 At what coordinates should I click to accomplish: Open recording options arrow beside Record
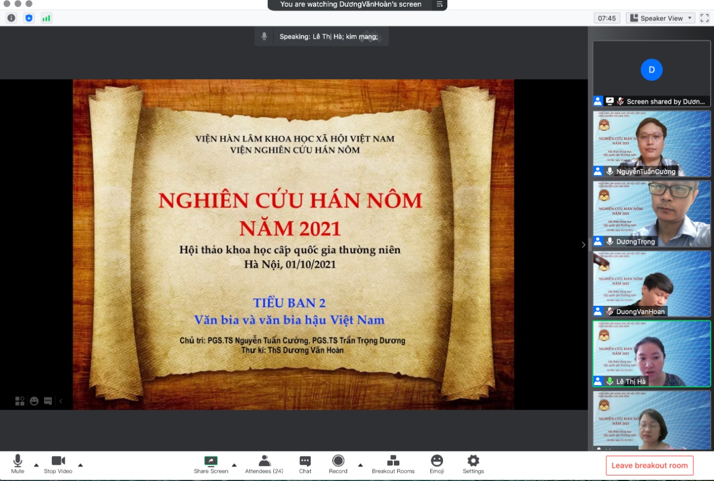pyautogui.click(x=360, y=465)
